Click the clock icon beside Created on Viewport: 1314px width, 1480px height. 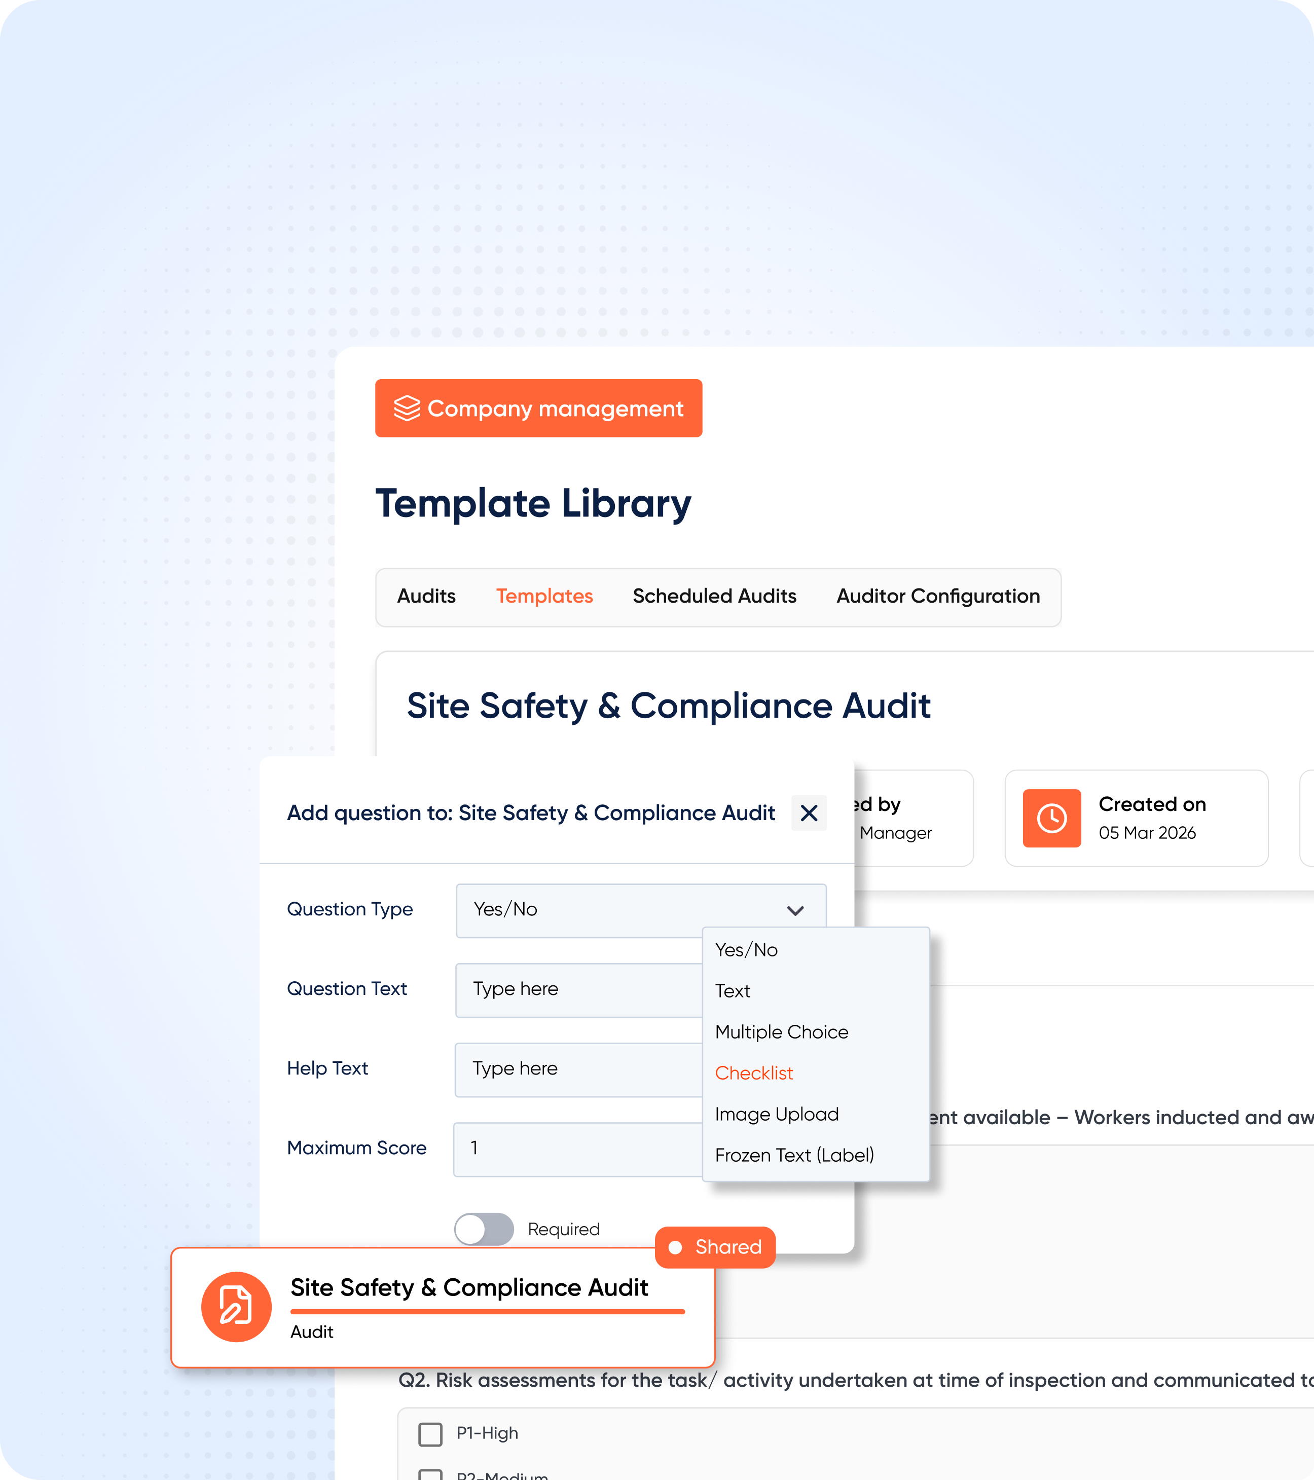tap(1052, 818)
